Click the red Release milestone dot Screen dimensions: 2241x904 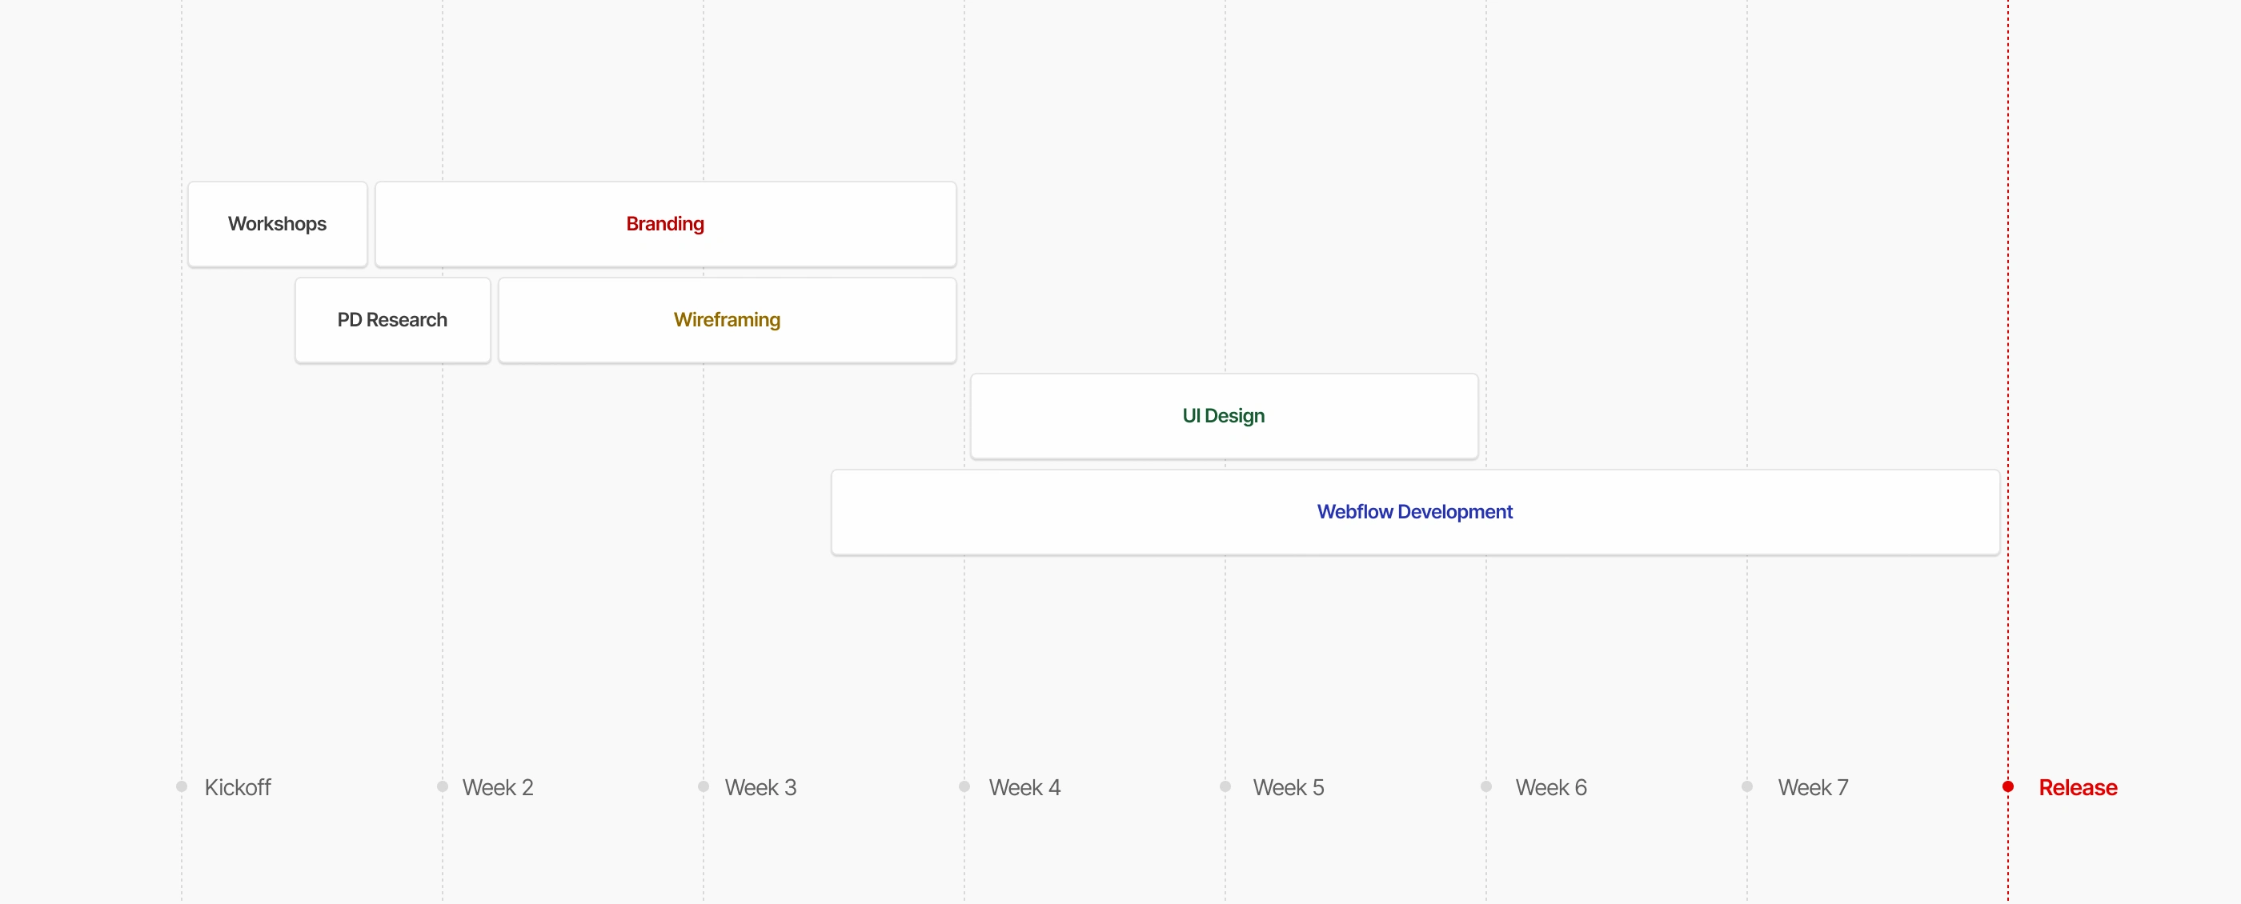point(2008,786)
